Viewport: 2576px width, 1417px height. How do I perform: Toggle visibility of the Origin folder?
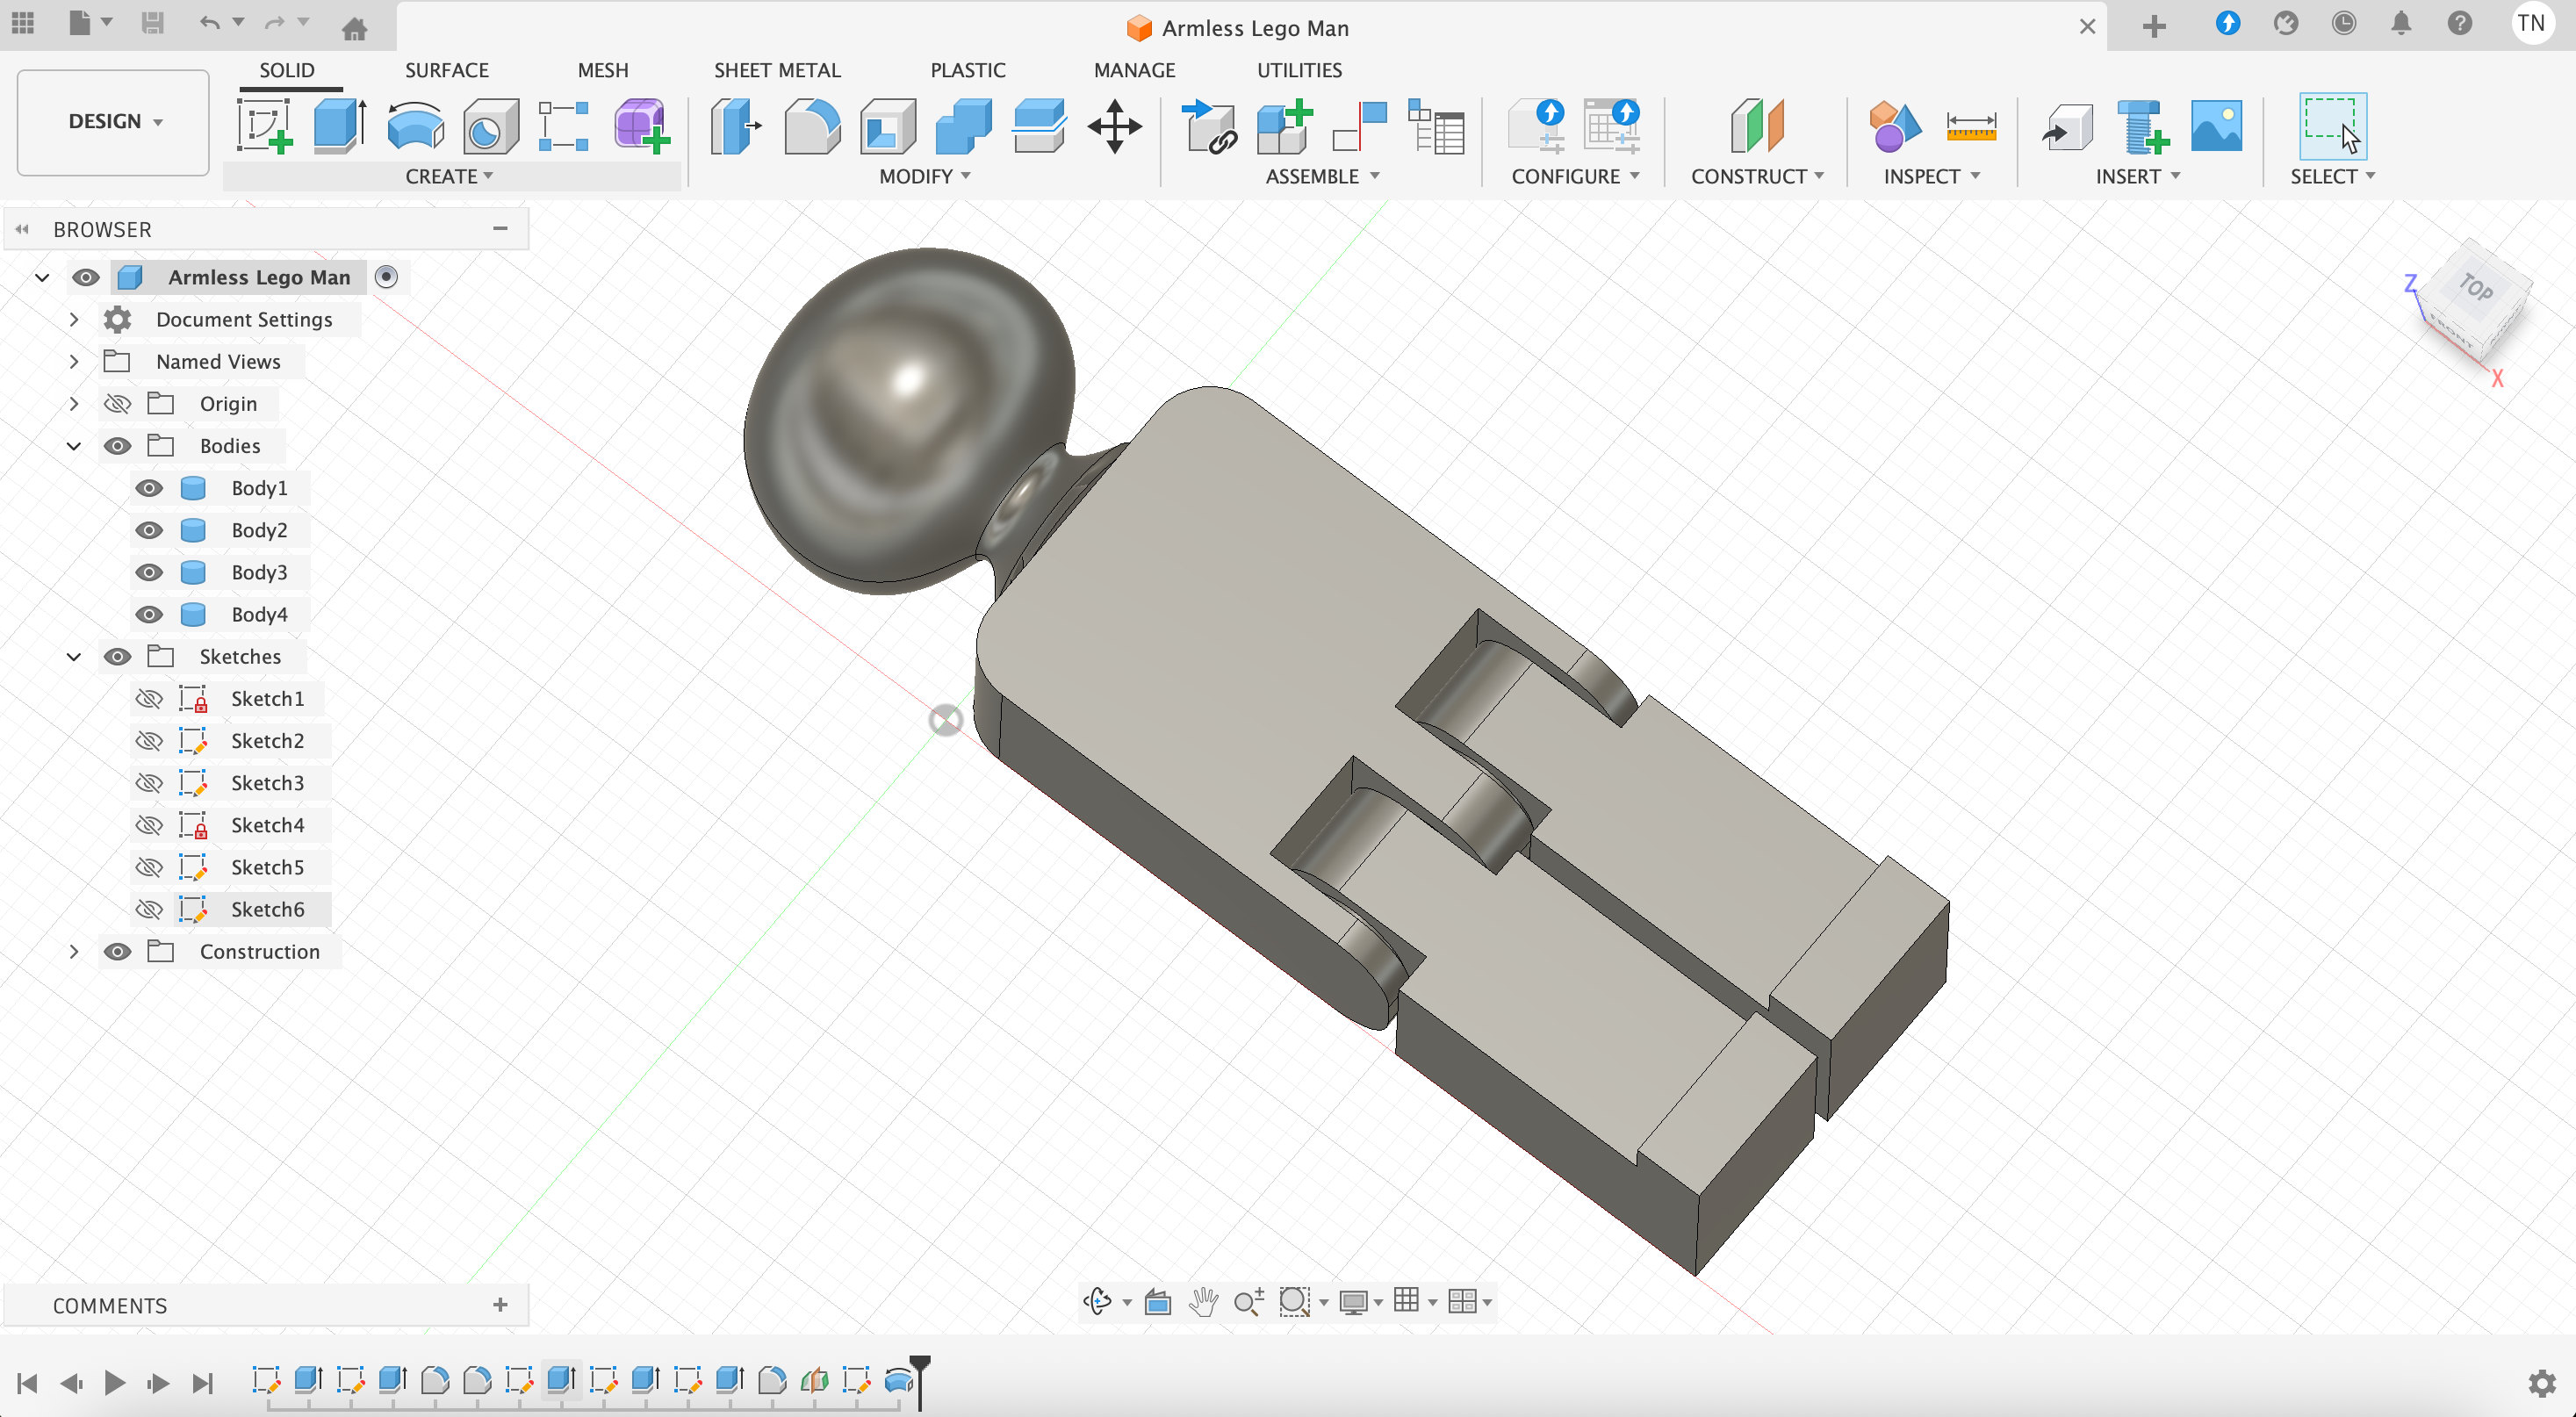pos(117,404)
